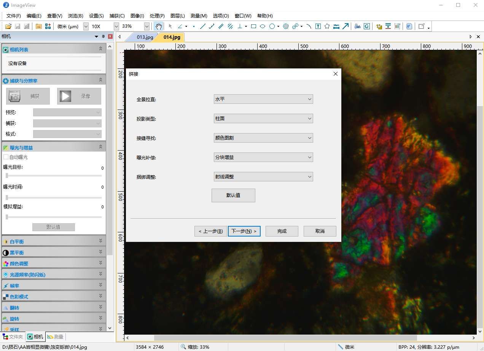Select the point measurement tool
The width and height of the screenshot is (484, 351).
click(194, 26)
